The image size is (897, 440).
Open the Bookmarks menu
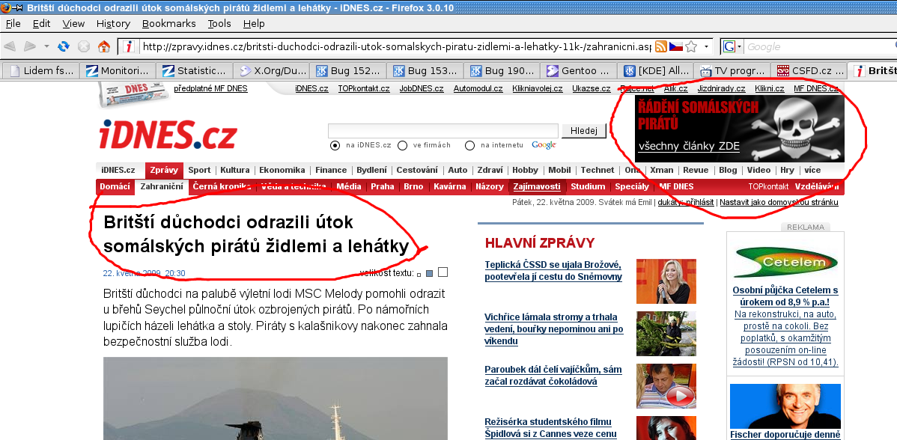coord(168,23)
